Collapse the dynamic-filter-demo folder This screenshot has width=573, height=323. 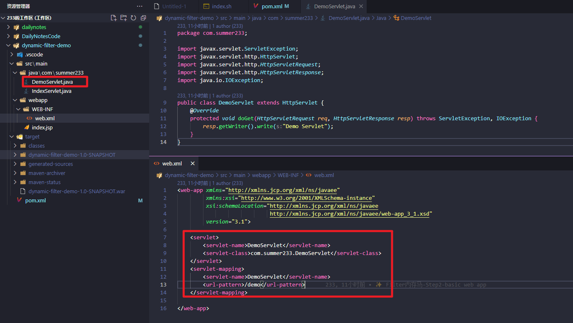[x=8, y=45]
